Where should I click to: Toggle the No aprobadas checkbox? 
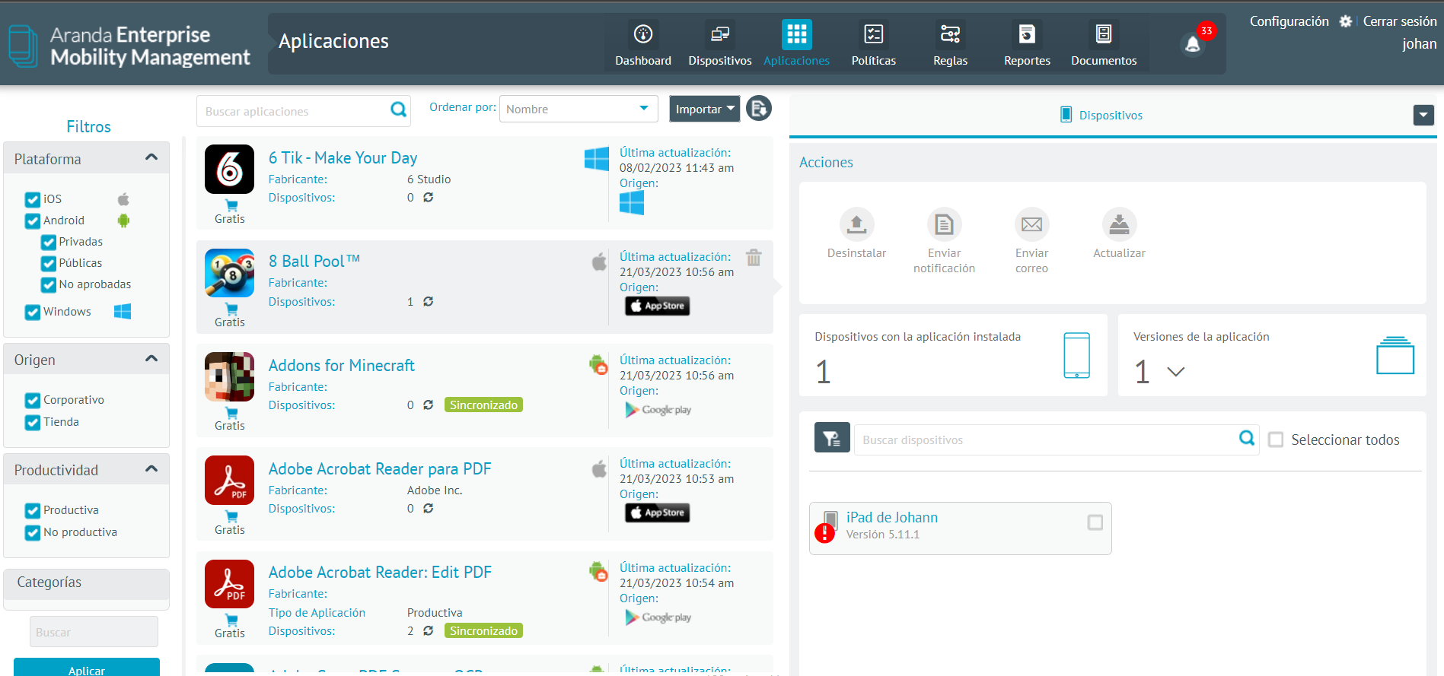49,285
